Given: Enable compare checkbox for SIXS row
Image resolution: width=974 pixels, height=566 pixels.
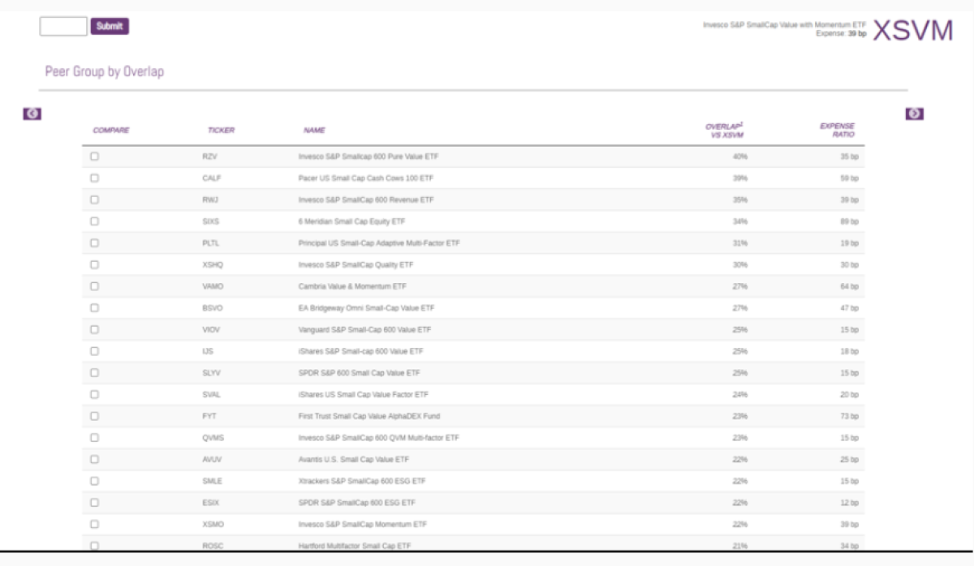Looking at the screenshot, I should [x=95, y=221].
